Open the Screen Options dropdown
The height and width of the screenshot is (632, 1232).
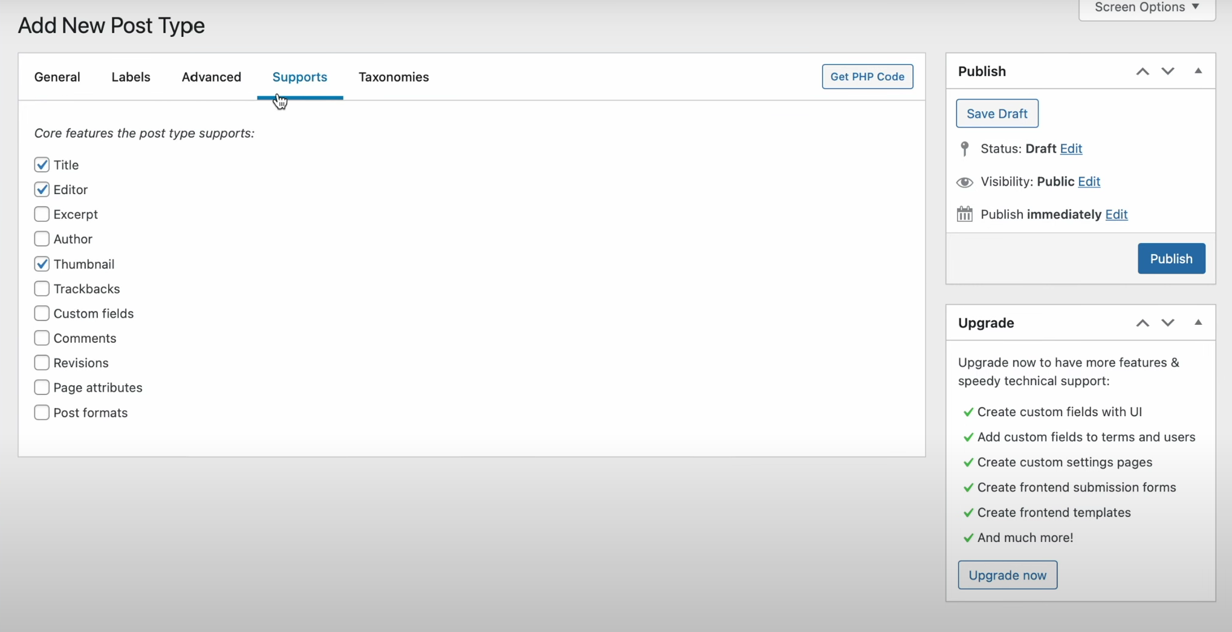point(1147,8)
